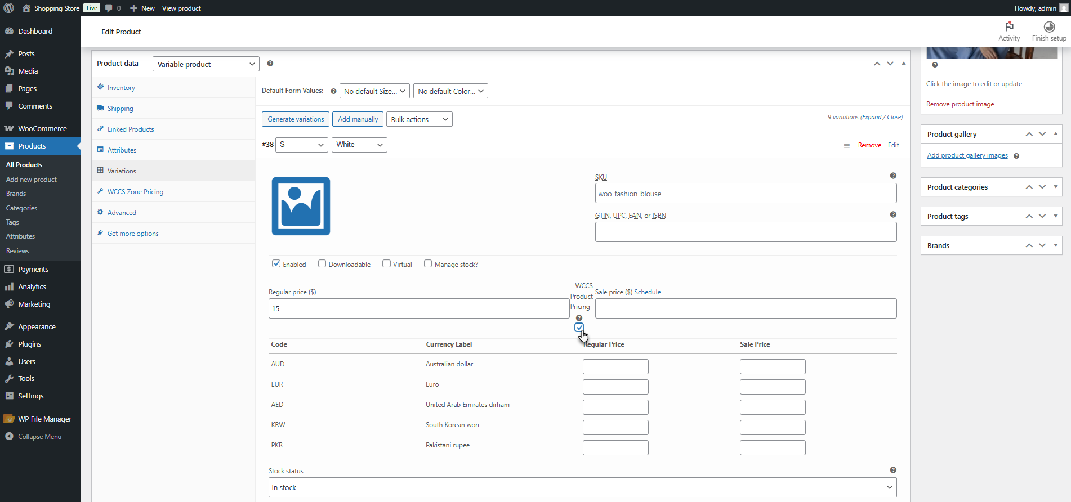Image resolution: width=1071 pixels, height=502 pixels.
Task: Collapse the admin sidebar menu
Action: point(41,437)
